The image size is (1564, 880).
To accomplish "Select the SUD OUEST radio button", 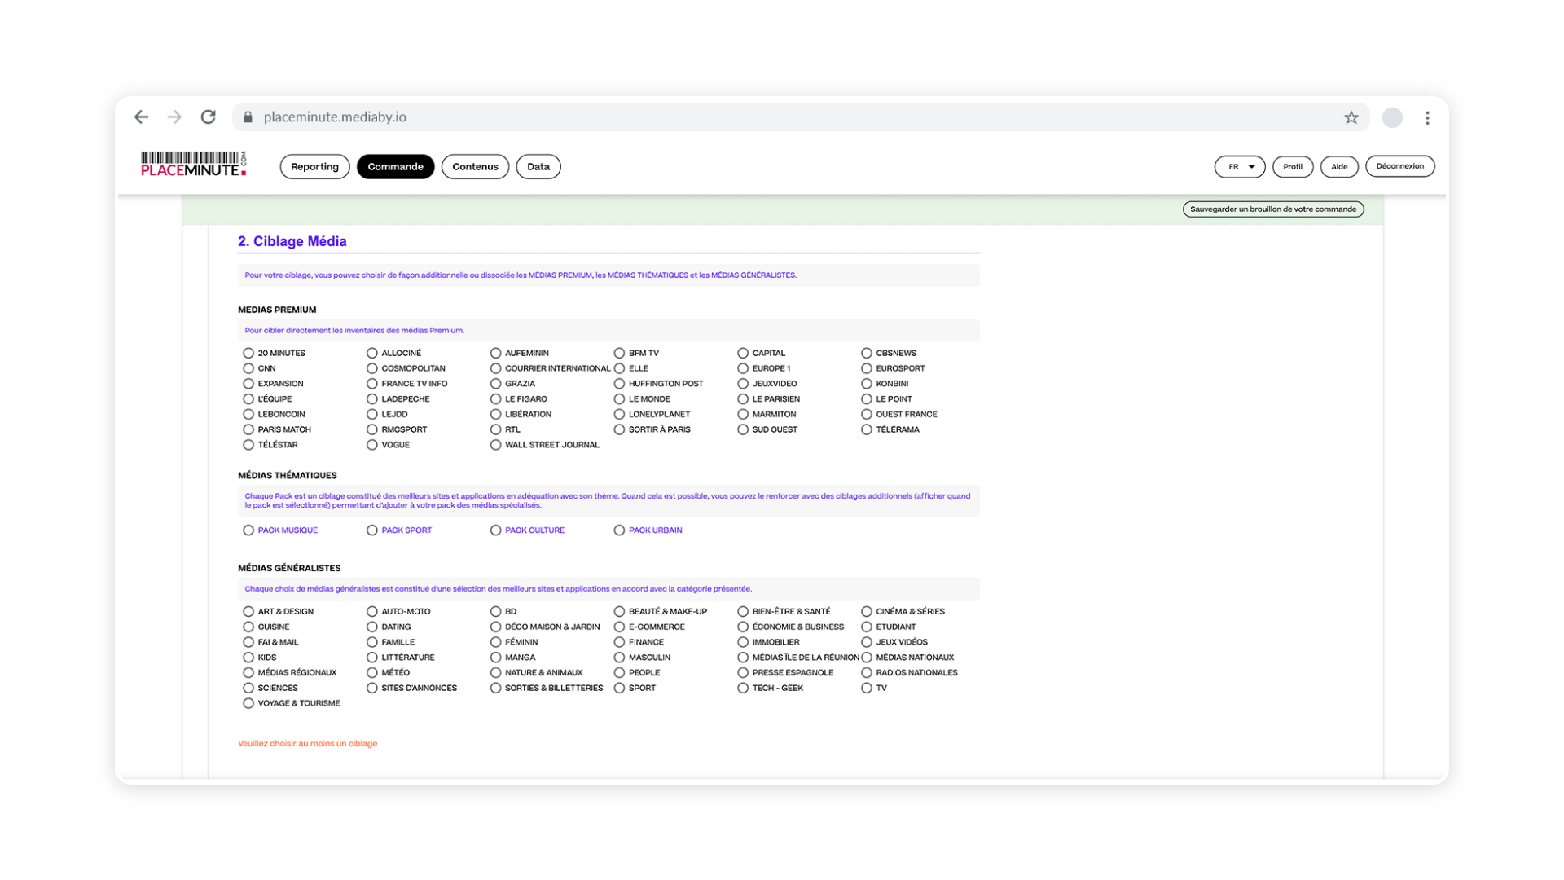I will click(x=743, y=429).
